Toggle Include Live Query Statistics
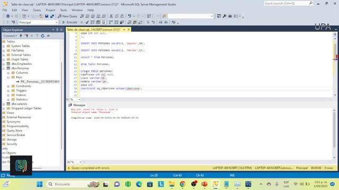 pyautogui.click(x=117, y=22)
